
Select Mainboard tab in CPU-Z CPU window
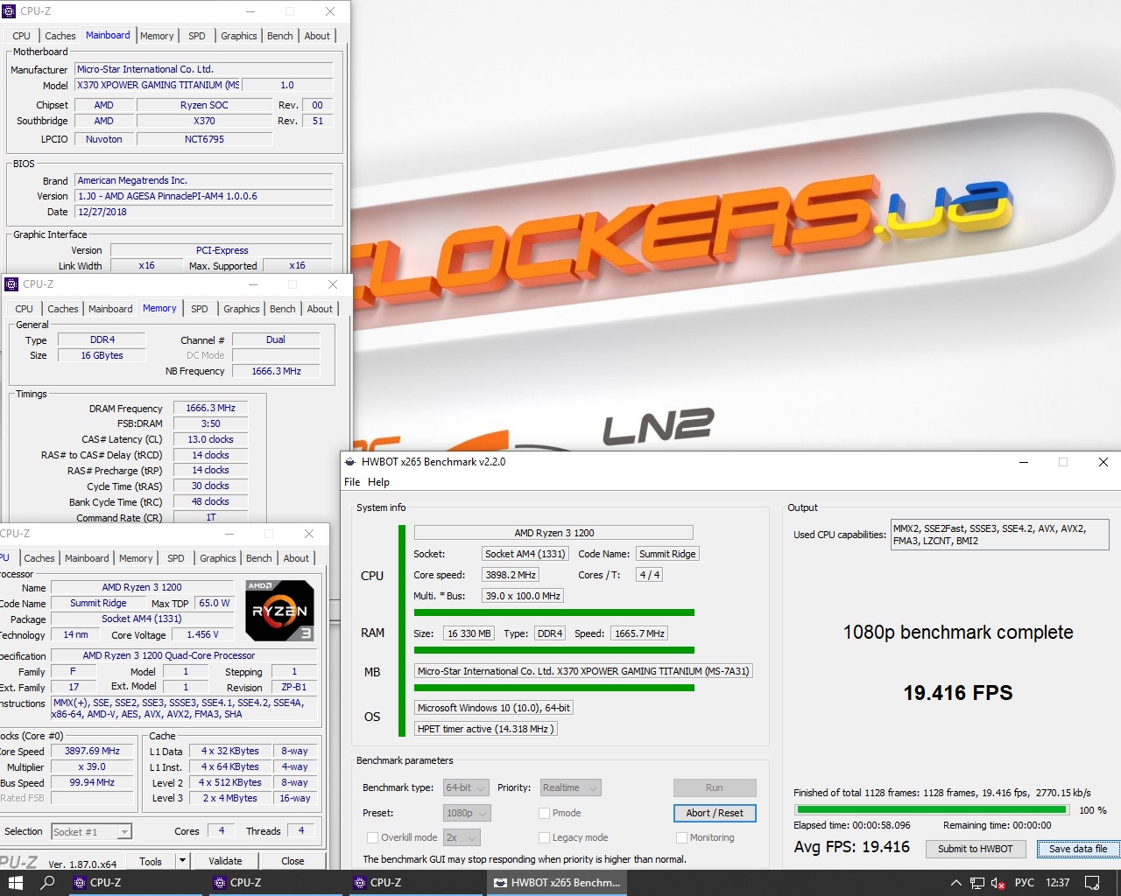[88, 558]
